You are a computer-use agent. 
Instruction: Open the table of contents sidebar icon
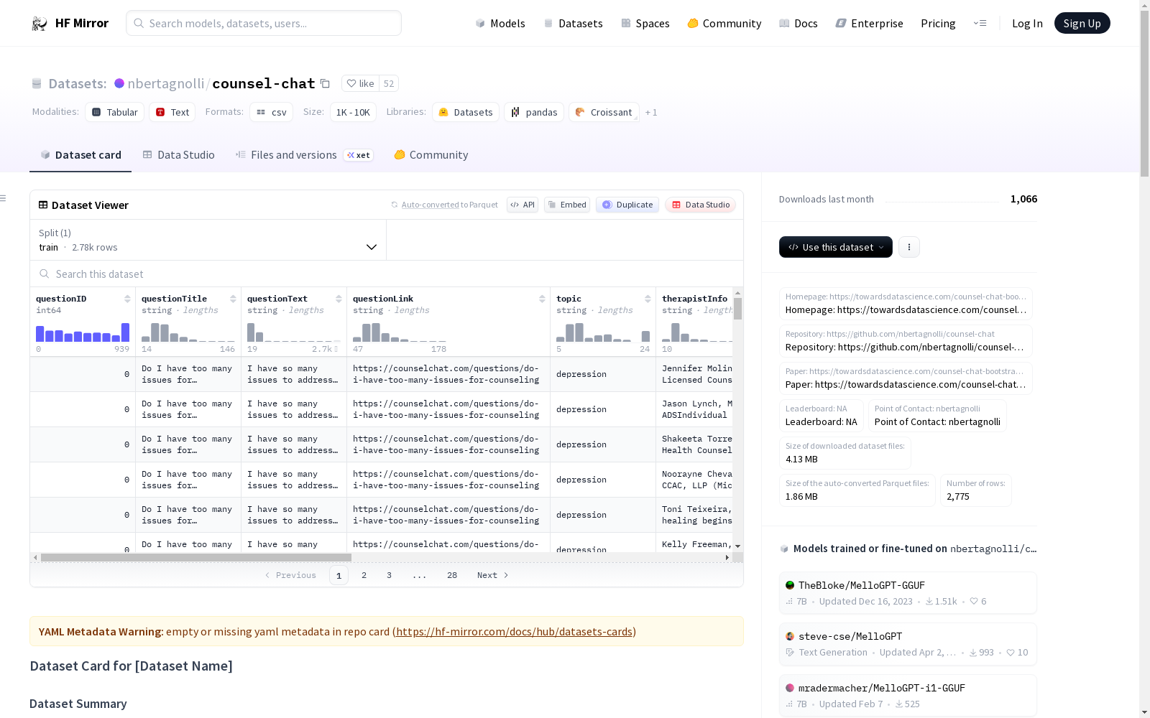3,198
